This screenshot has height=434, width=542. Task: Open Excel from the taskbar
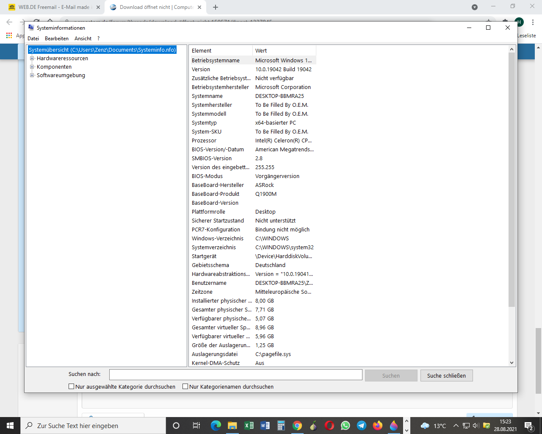pos(249,426)
